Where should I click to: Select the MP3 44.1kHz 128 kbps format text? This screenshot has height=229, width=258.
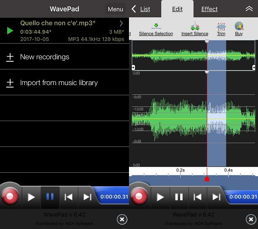click(96, 39)
